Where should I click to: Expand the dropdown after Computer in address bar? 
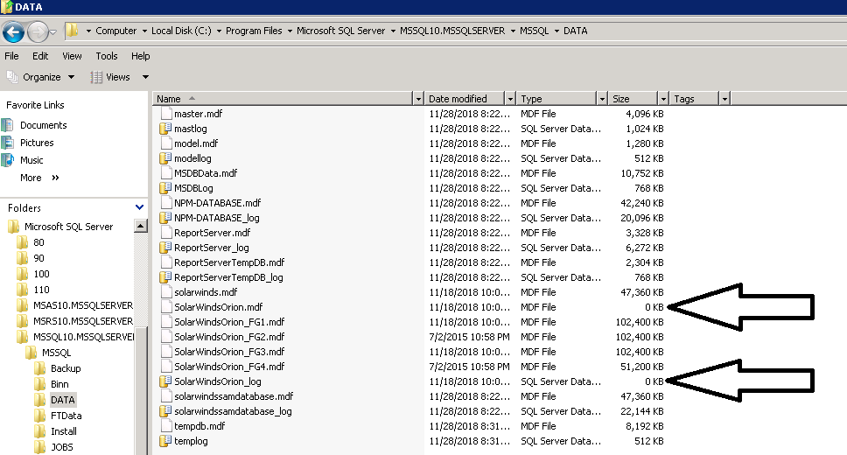144,31
